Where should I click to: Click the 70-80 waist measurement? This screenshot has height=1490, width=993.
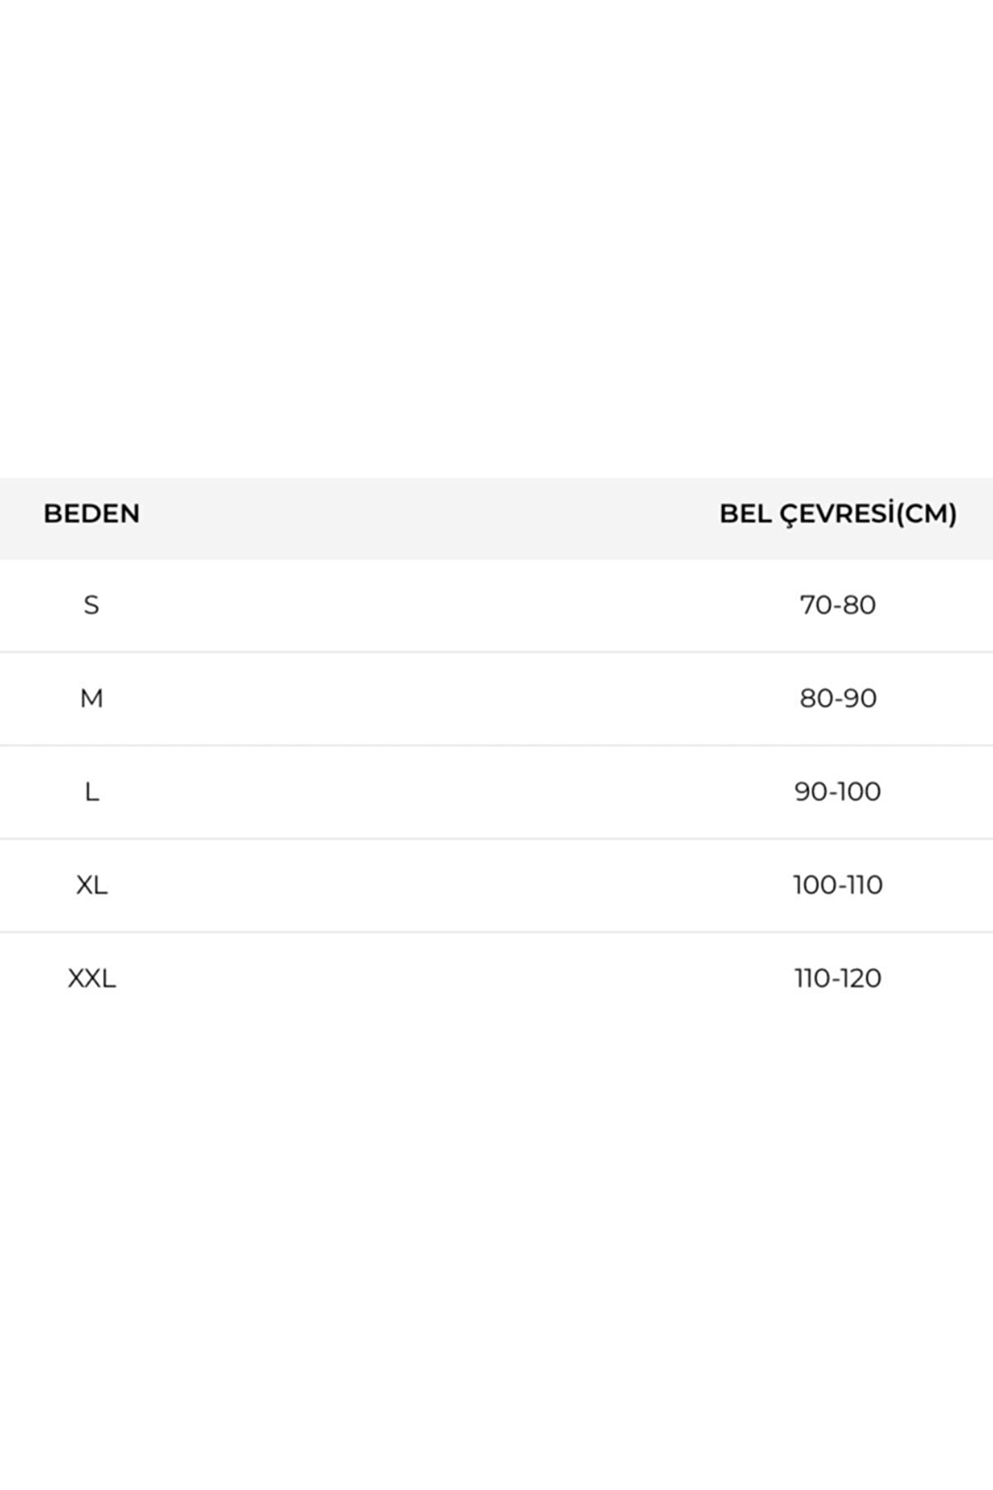(838, 605)
